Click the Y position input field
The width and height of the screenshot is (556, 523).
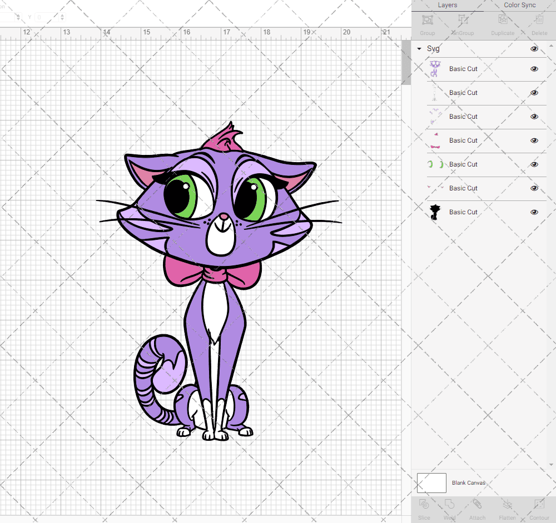pos(47,17)
